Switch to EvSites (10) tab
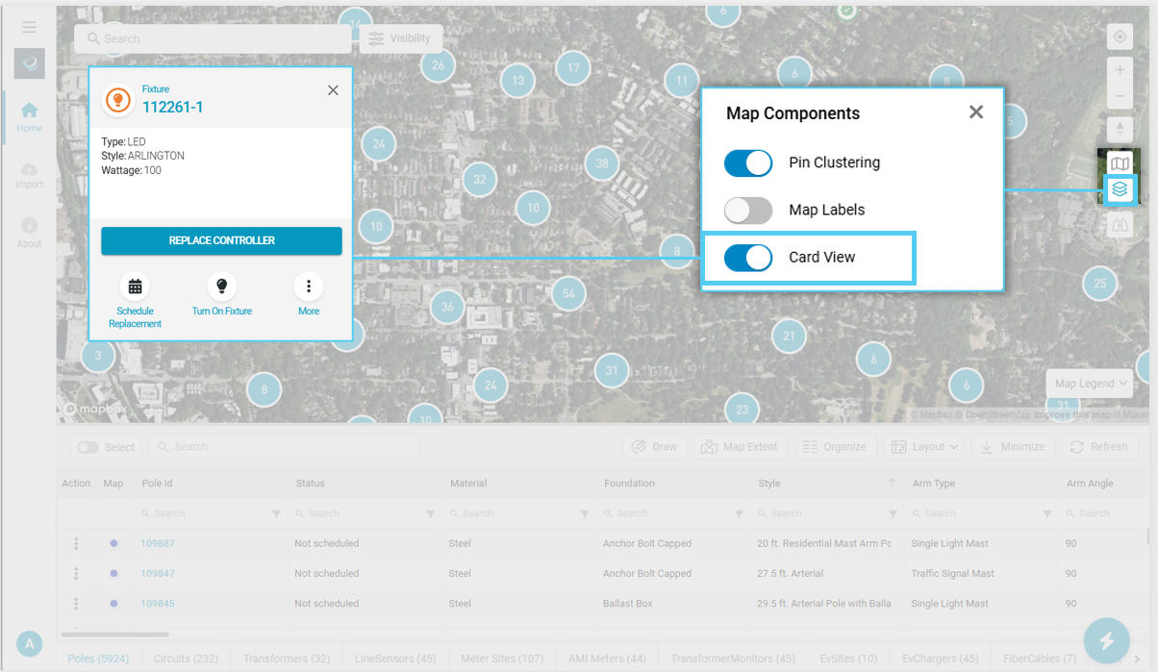The height and width of the screenshot is (672, 1158). [x=848, y=659]
